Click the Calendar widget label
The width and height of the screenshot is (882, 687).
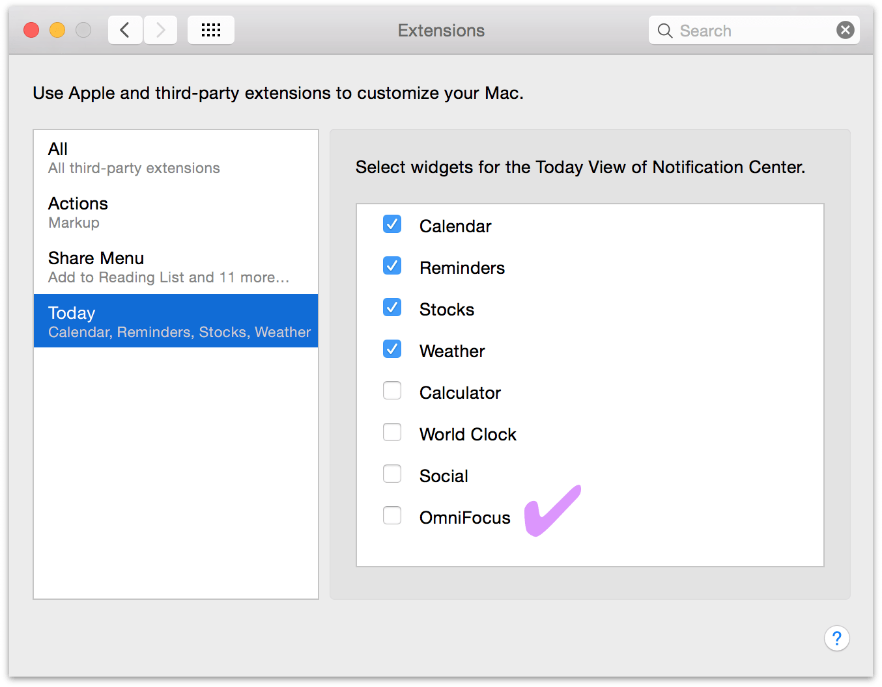point(455,226)
